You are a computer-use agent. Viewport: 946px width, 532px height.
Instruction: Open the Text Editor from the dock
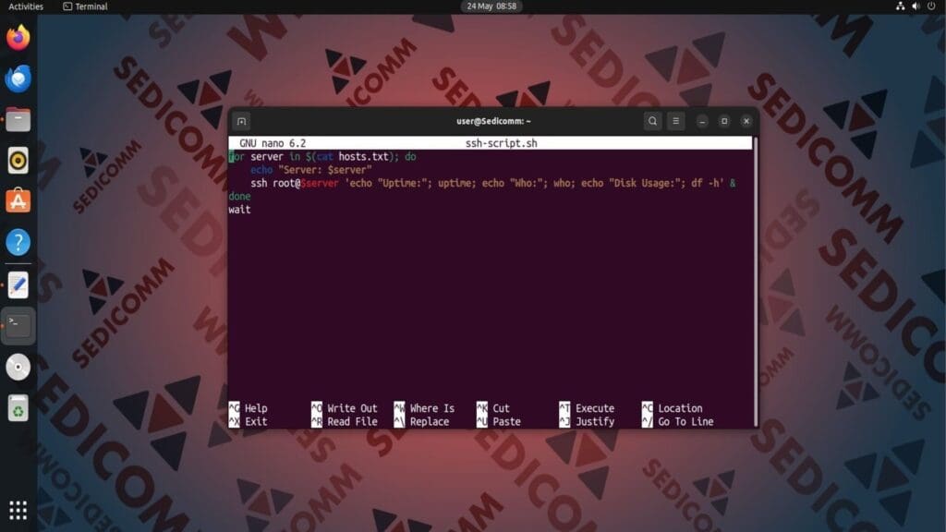[18, 284]
